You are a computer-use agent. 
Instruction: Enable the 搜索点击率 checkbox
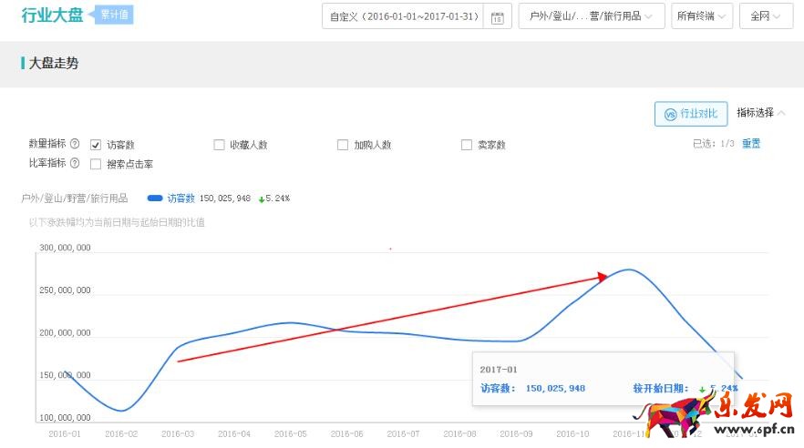[96, 164]
